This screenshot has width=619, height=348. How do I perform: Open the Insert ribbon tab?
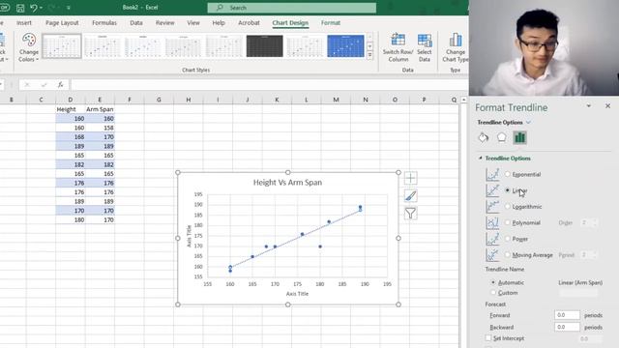click(x=23, y=23)
